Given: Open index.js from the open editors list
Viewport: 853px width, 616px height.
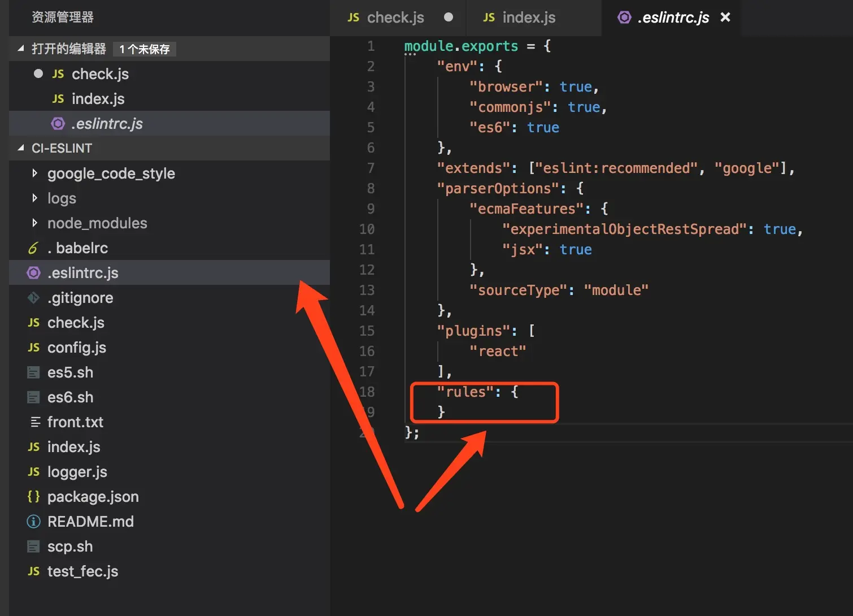Looking at the screenshot, I should click(x=169, y=99).
